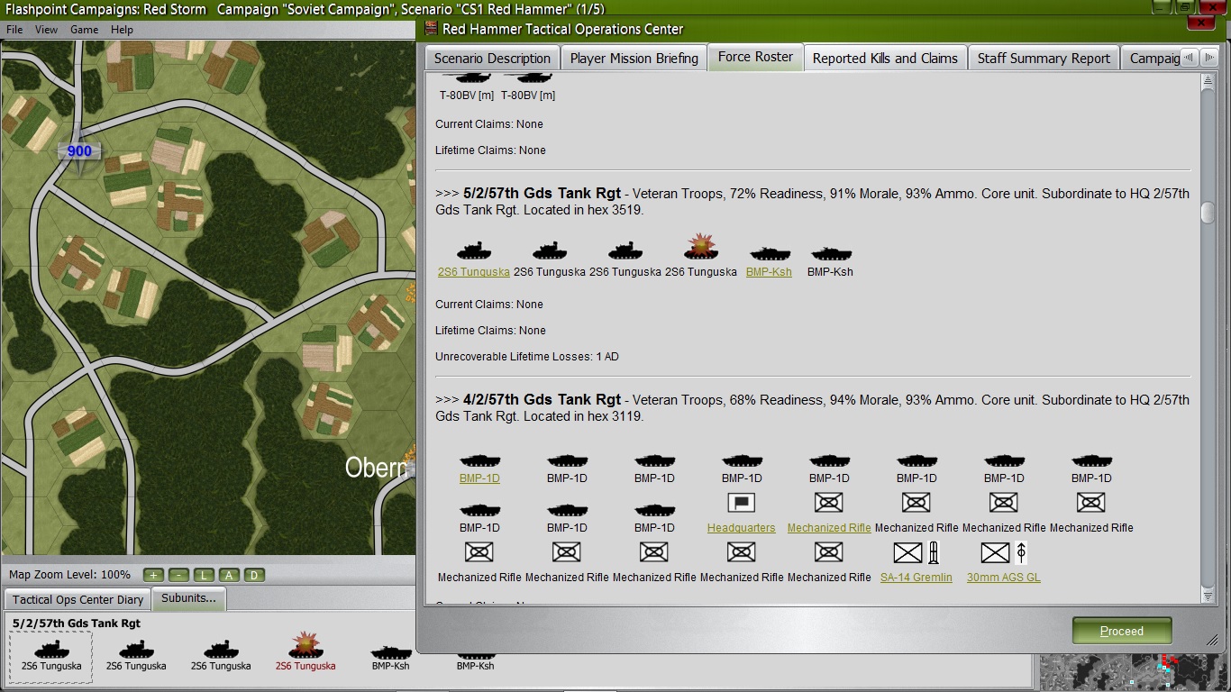Toggle the D map overlay button
The image size is (1231, 692).
pyautogui.click(x=254, y=575)
